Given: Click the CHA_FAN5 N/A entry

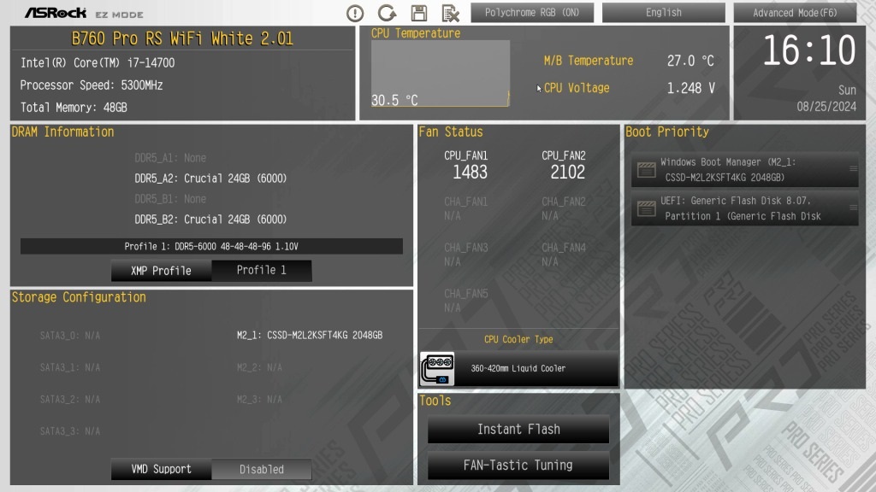Looking at the screenshot, I should (466, 300).
